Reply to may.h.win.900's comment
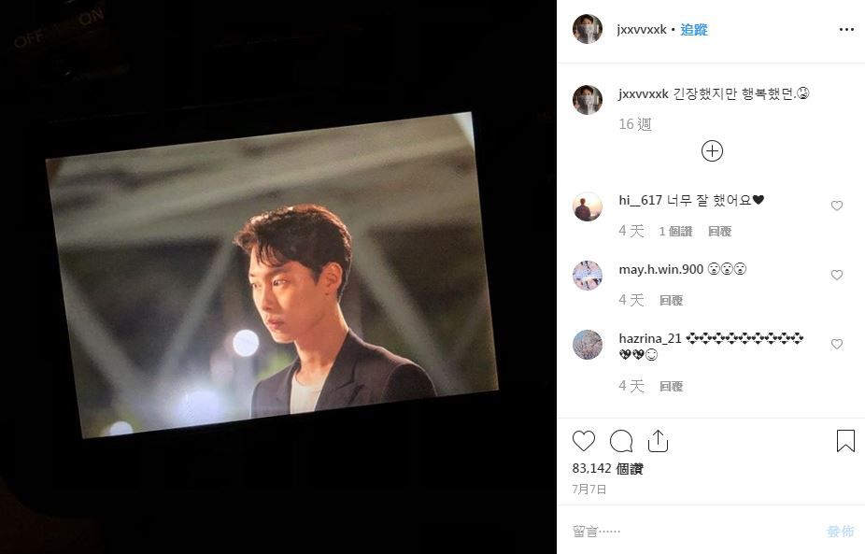 [671, 300]
